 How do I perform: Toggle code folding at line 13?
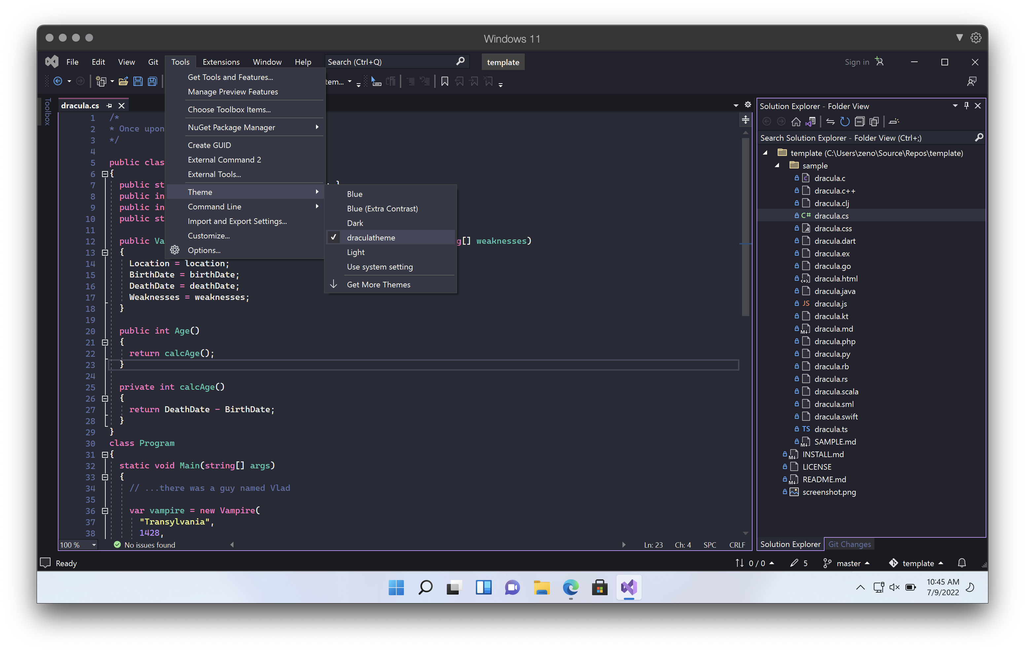(x=105, y=253)
